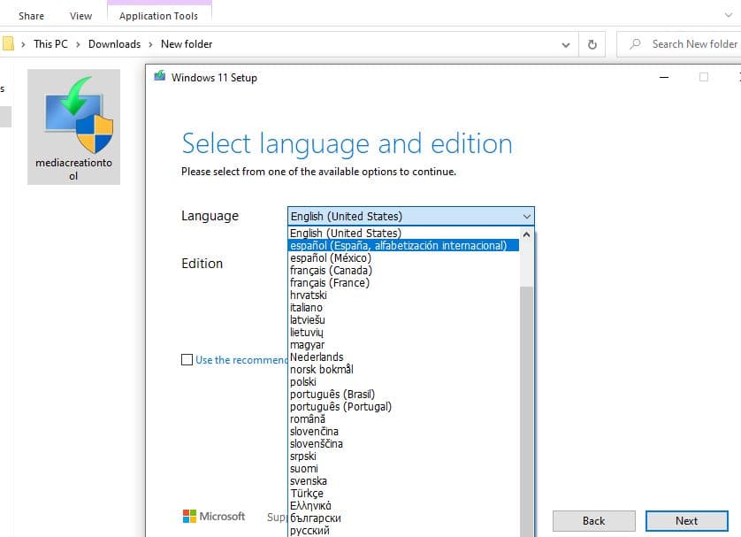Image resolution: width=741 pixels, height=537 pixels.
Task: Choose latviešu language
Action: 403,320
